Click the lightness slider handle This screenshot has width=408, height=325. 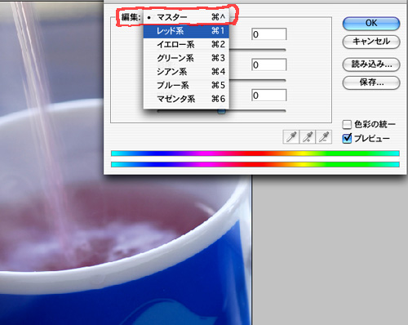click(x=222, y=111)
